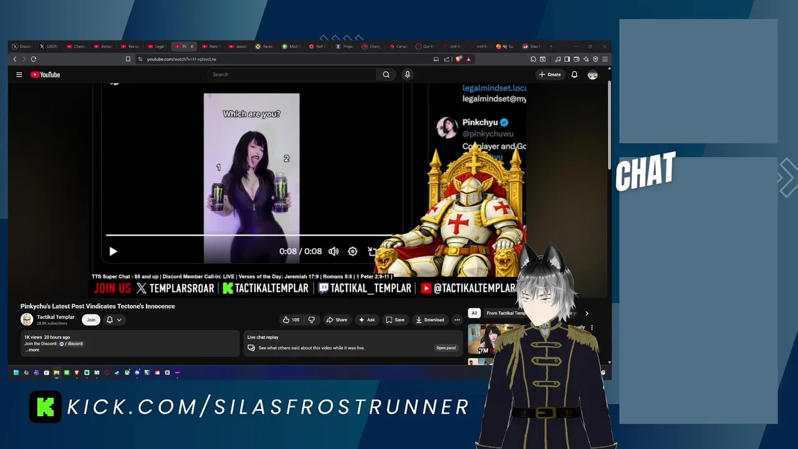Open the browser main menu icon
798x449 pixels.
(605, 59)
